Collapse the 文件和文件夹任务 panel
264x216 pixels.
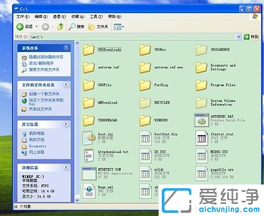[x=66, y=85]
